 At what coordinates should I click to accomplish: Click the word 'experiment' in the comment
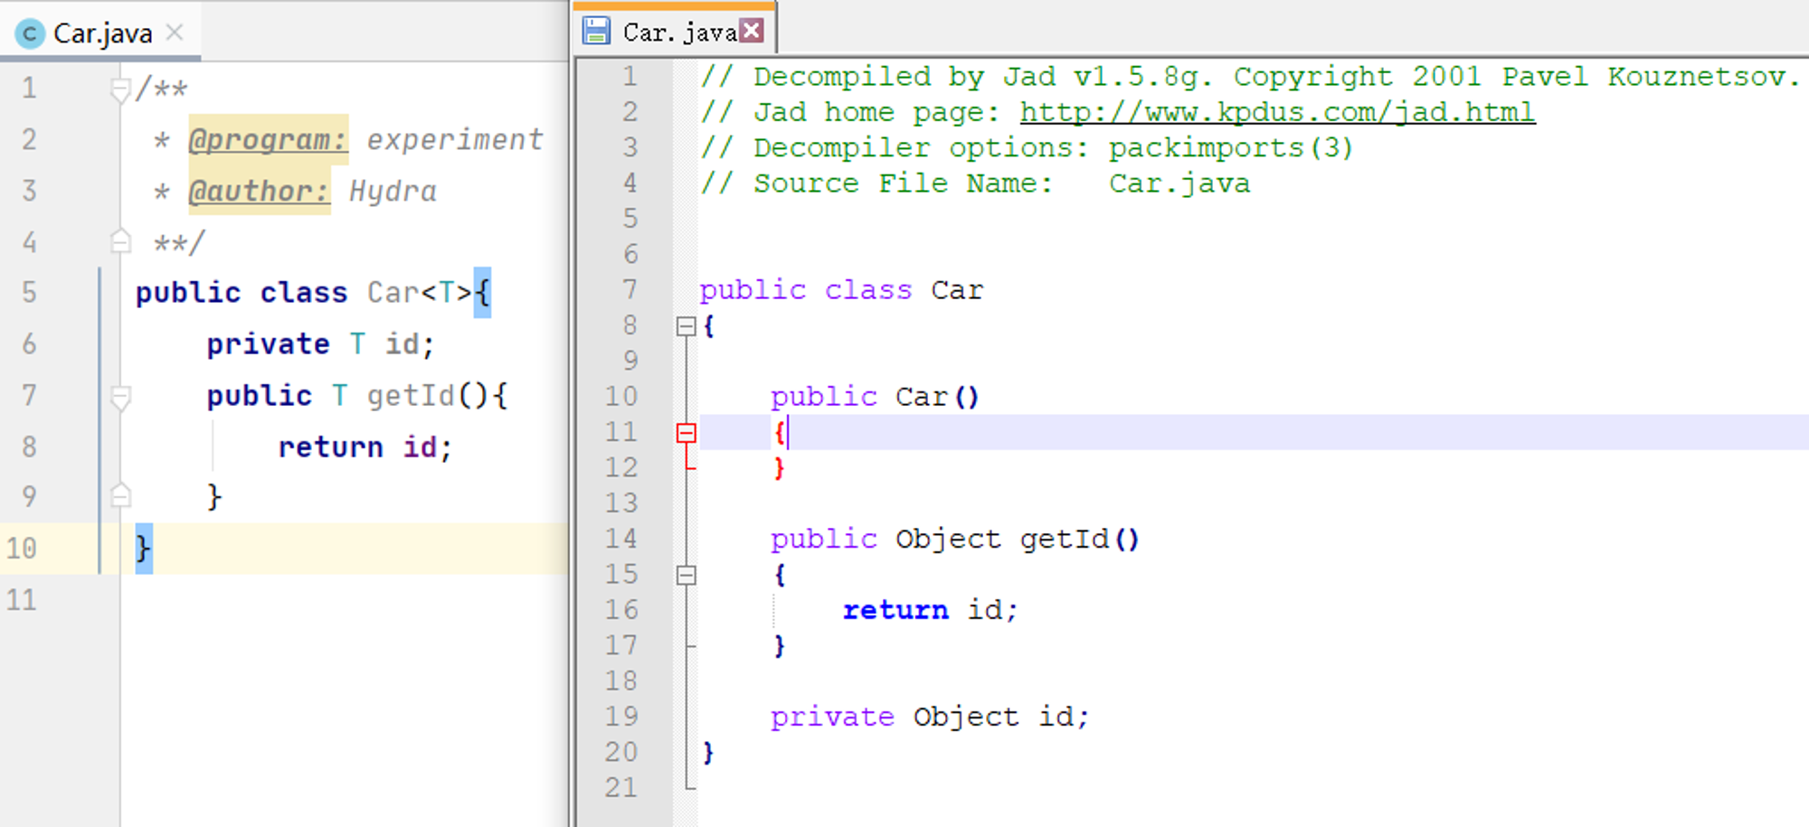tap(455, 139)
